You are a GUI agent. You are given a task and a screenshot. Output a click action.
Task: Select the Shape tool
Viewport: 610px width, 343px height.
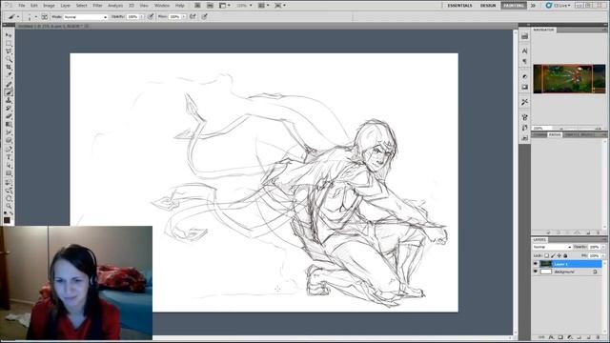9,173
